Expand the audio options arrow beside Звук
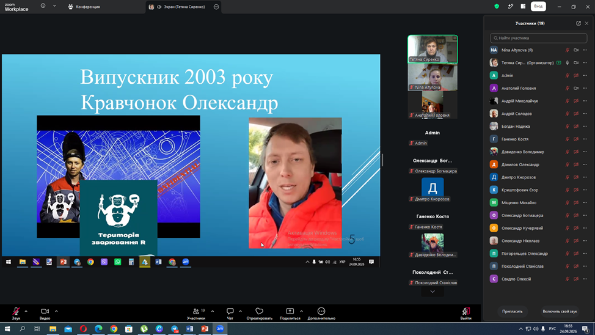Image resolution: width=595 pixels, height=335 pixels. (x=26, y=311)
